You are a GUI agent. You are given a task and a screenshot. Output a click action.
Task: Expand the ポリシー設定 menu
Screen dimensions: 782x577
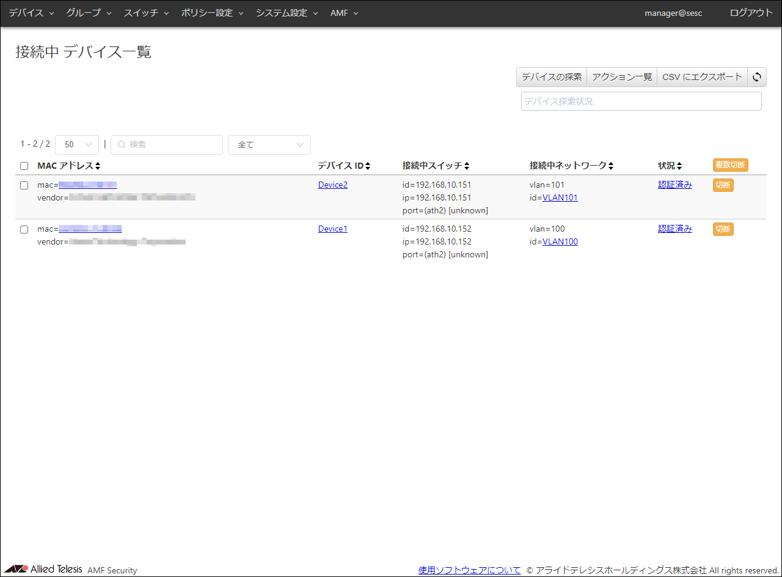click(212, 13)
